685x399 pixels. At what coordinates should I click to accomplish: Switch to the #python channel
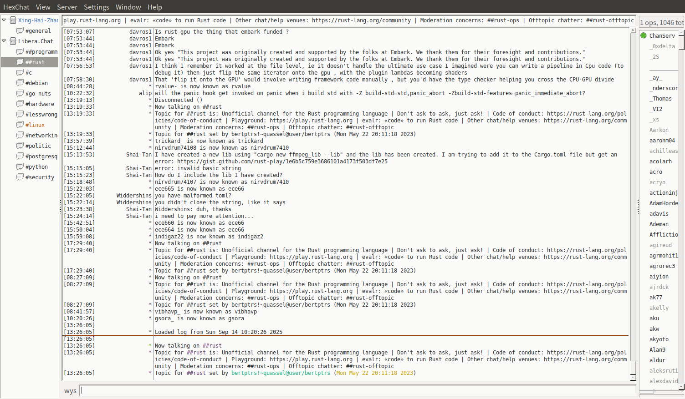click(x=36, y=167)
